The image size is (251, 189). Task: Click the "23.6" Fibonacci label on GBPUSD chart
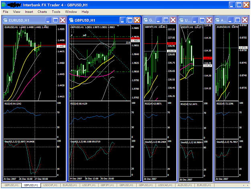[128, 43]
